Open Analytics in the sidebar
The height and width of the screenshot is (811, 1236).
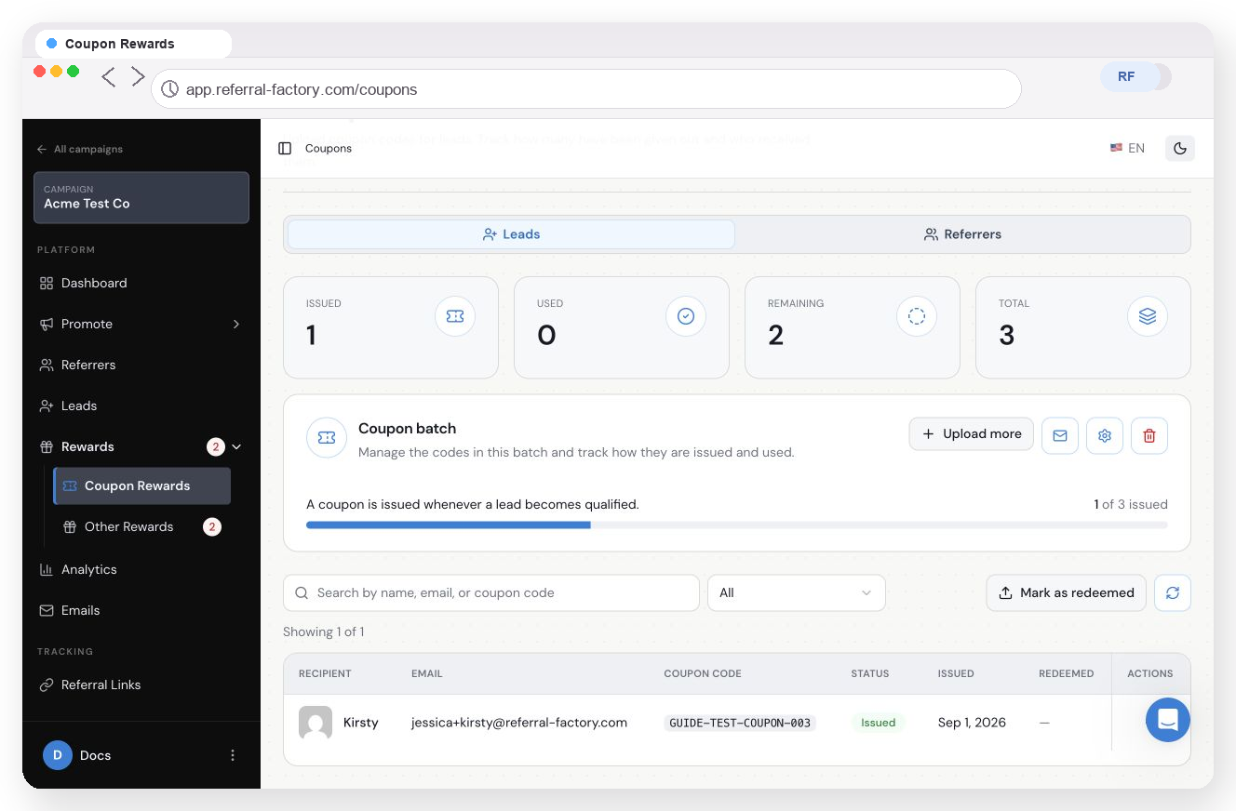coord(141,569)
